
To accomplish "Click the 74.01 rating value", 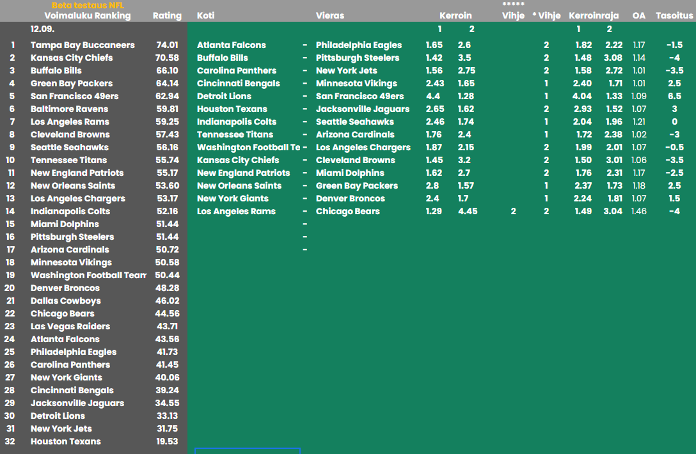I will tap(167, 45).
